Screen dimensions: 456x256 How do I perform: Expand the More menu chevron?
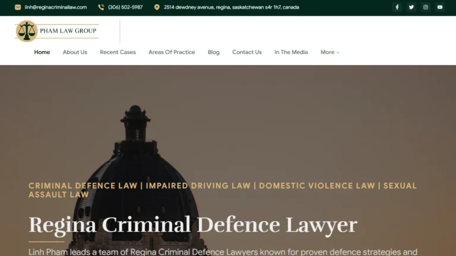tap(338, 53)
